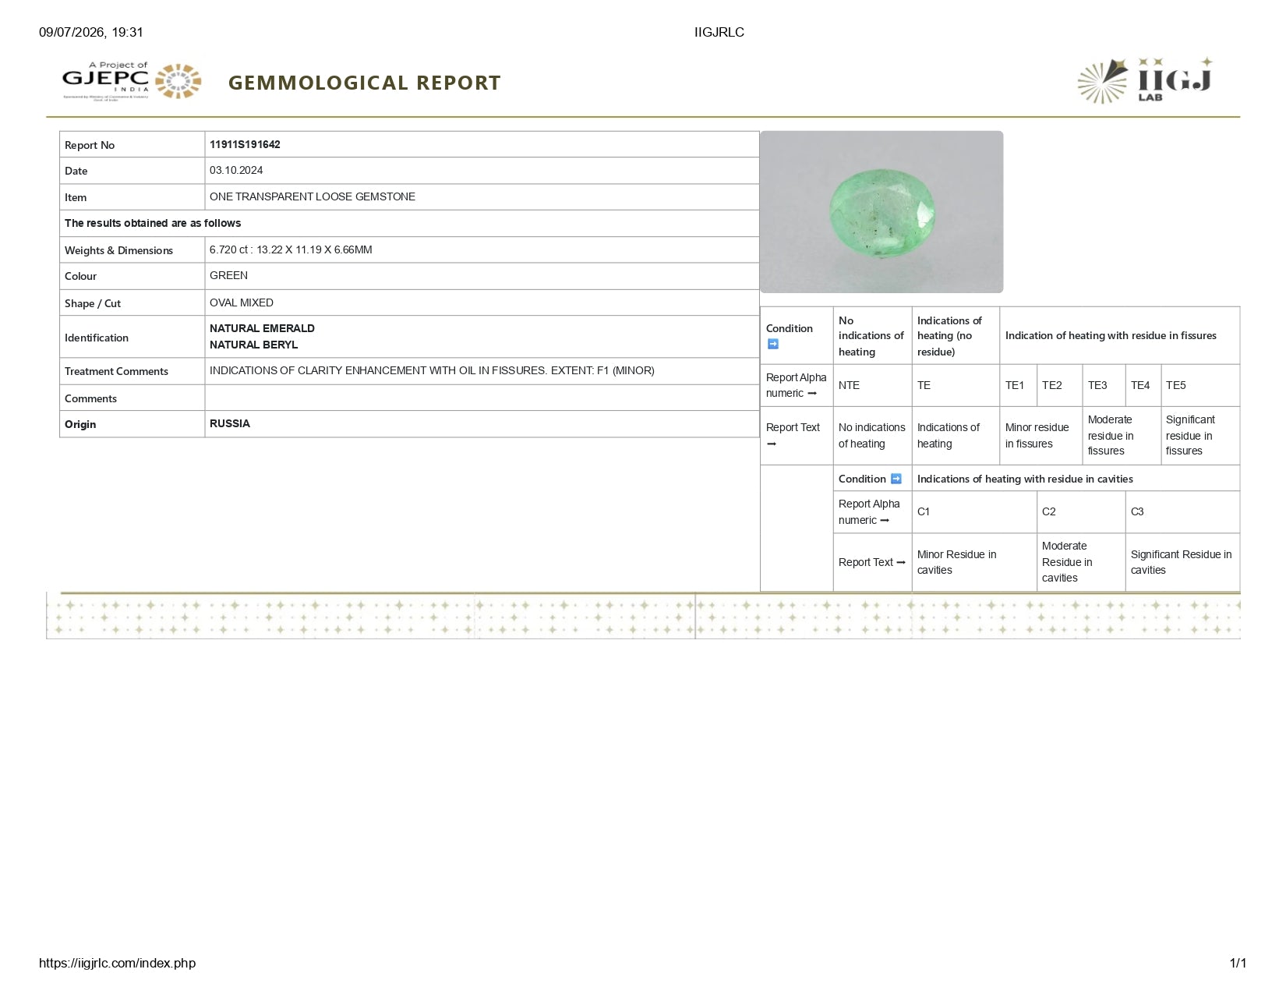Open the green emerald gemstone photo
Screen dimensions: 1286x994
coord(881,212)
